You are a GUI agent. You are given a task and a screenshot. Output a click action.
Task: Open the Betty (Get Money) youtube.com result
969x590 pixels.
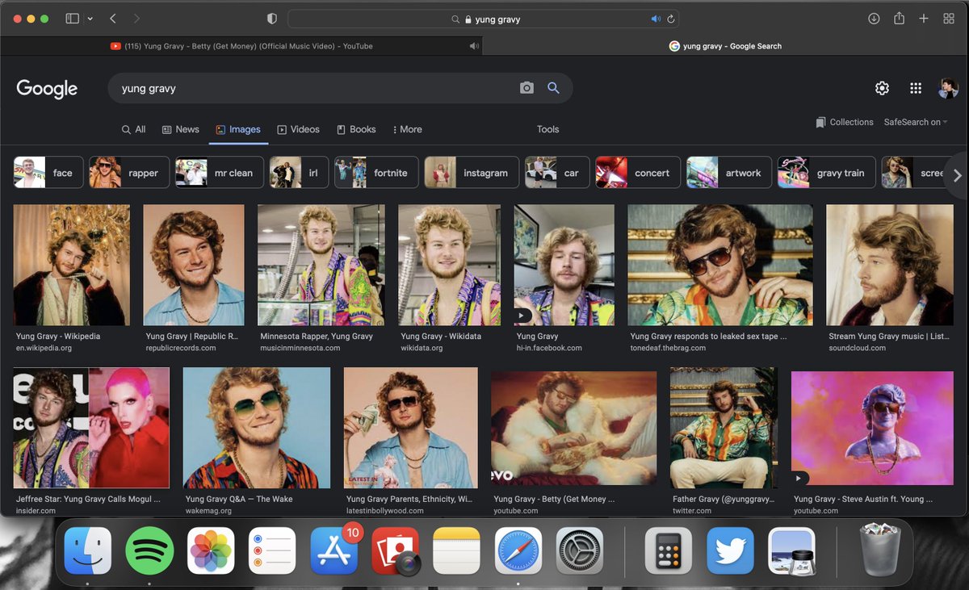tap(574, 428)
